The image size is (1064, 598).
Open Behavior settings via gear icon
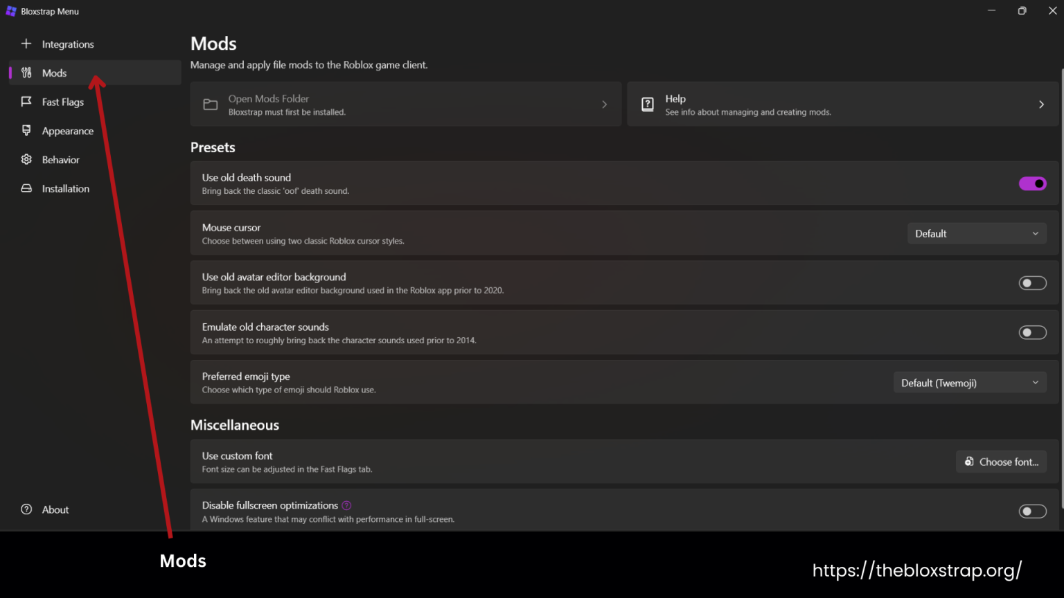point(26,159)
